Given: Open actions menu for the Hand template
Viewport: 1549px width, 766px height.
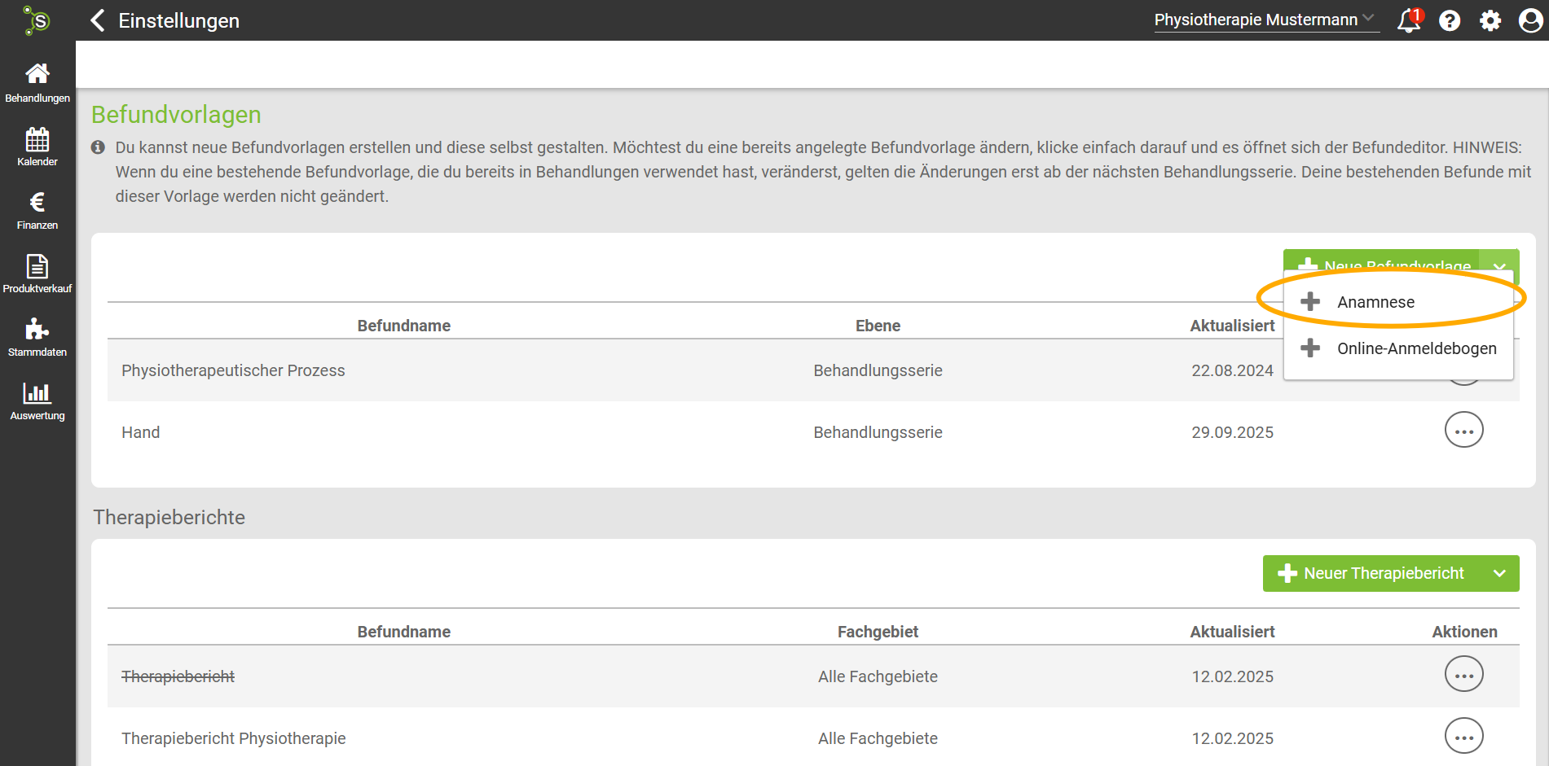Looking at the screenshot, I should [1463, 431].
